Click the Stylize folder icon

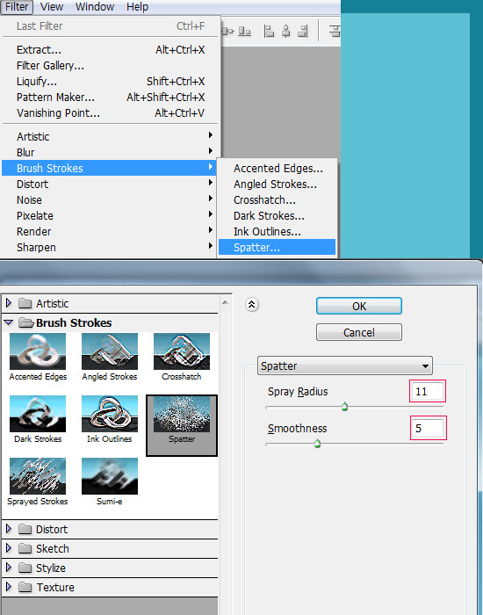pos(25,568)
